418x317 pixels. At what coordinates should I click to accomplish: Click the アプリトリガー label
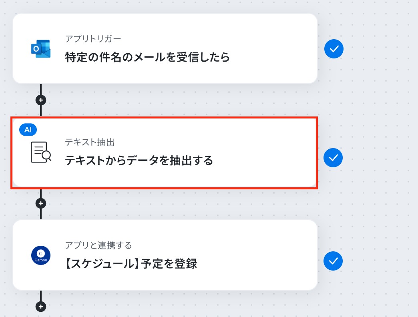[x=93, y=39]
